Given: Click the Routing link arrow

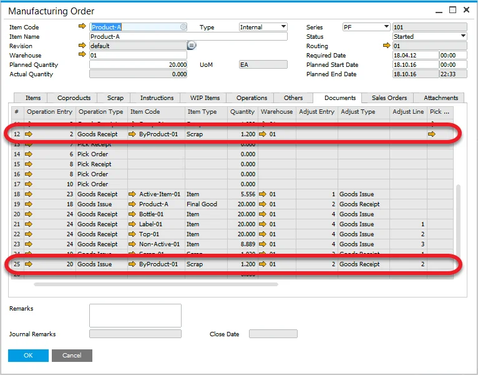Looking at the screenshot, I should click(x=386, y=46).
